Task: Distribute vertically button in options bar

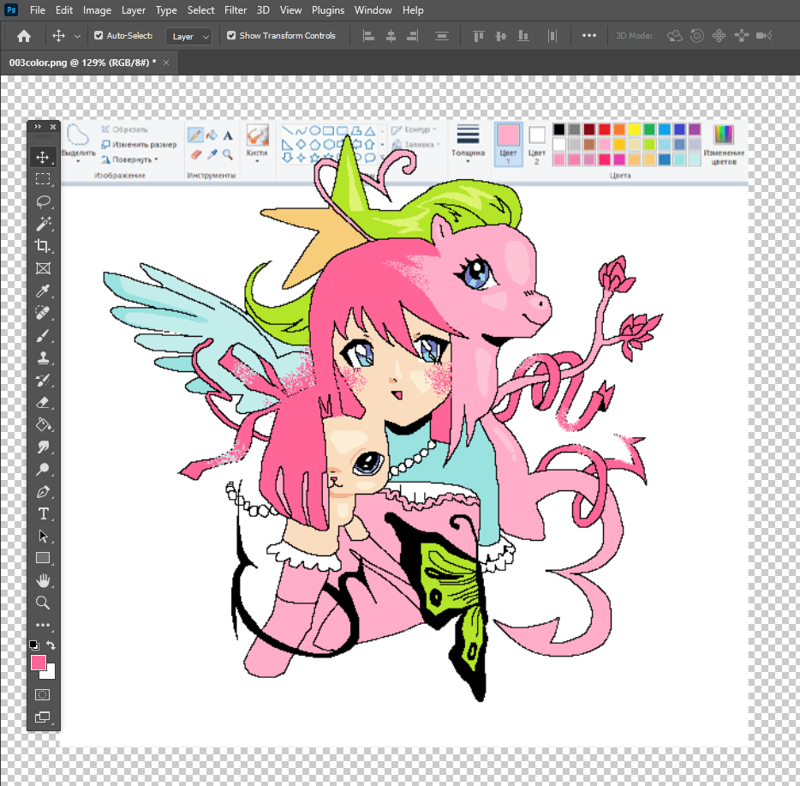Action: pyautogui.click(x=442, y=36)
